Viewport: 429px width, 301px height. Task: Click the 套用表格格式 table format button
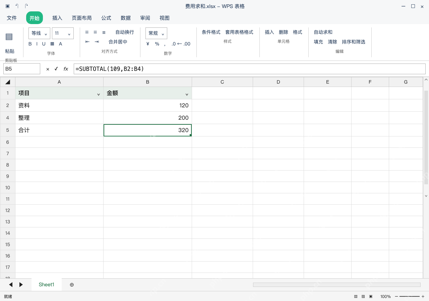click(x=239, y=32)
